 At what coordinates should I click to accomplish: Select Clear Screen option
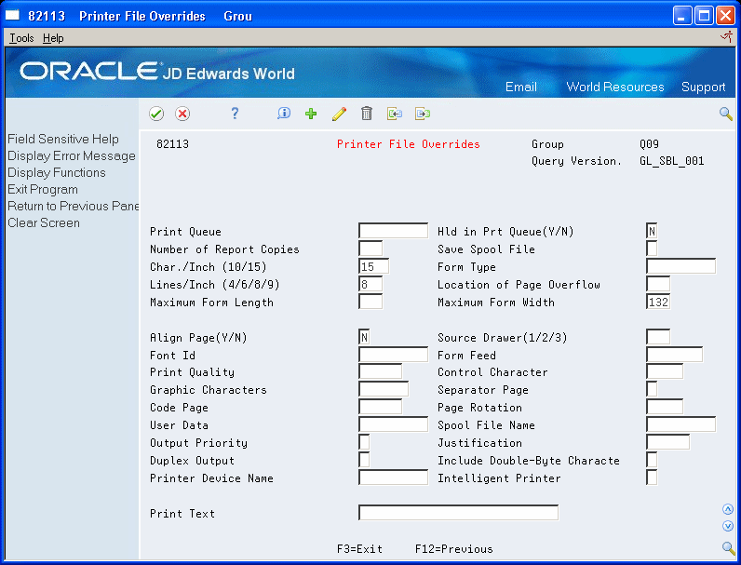point(44,222)
